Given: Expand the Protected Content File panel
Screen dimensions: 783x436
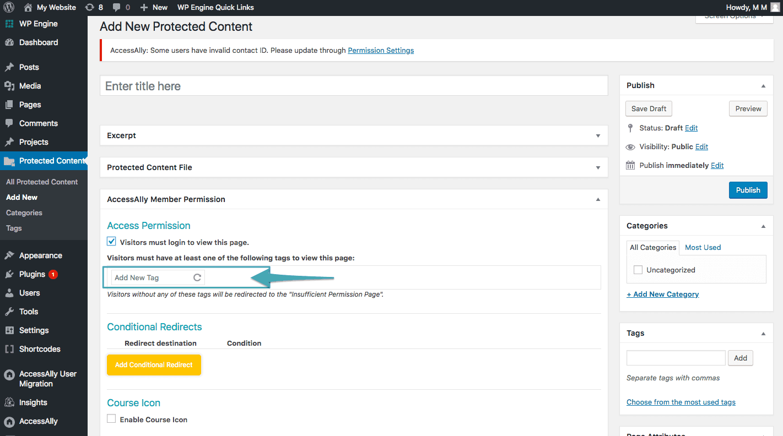Looking at the screenshot, I should pyautogui.click(x=598, y=167).
